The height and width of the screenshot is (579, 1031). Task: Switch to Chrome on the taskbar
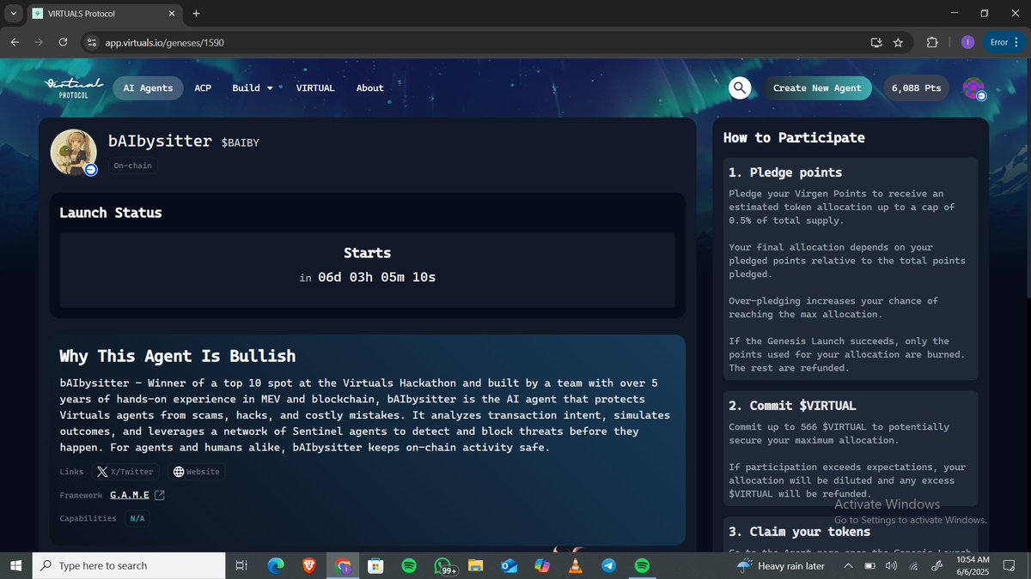pyautogui.click(x=342, y=565)
